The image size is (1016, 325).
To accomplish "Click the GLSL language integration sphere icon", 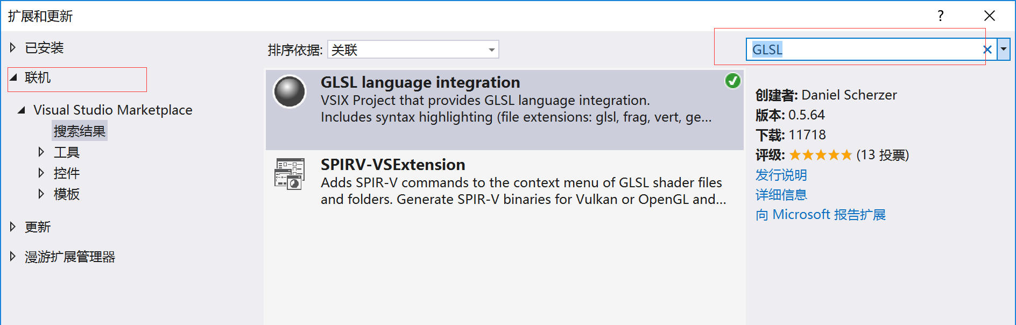I will [290, 91].
